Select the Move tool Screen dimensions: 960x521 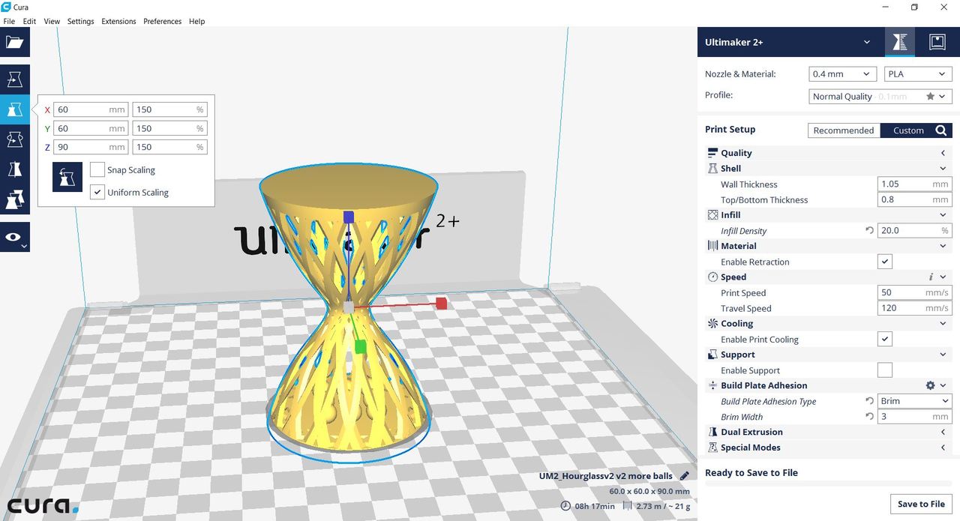14,79
